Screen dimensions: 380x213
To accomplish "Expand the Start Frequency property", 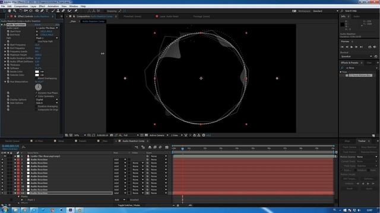I will tap(5, 45).
